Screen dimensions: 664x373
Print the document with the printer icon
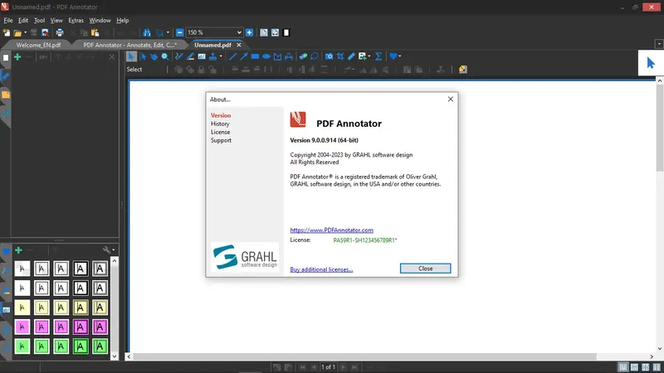tap(60, 32)
